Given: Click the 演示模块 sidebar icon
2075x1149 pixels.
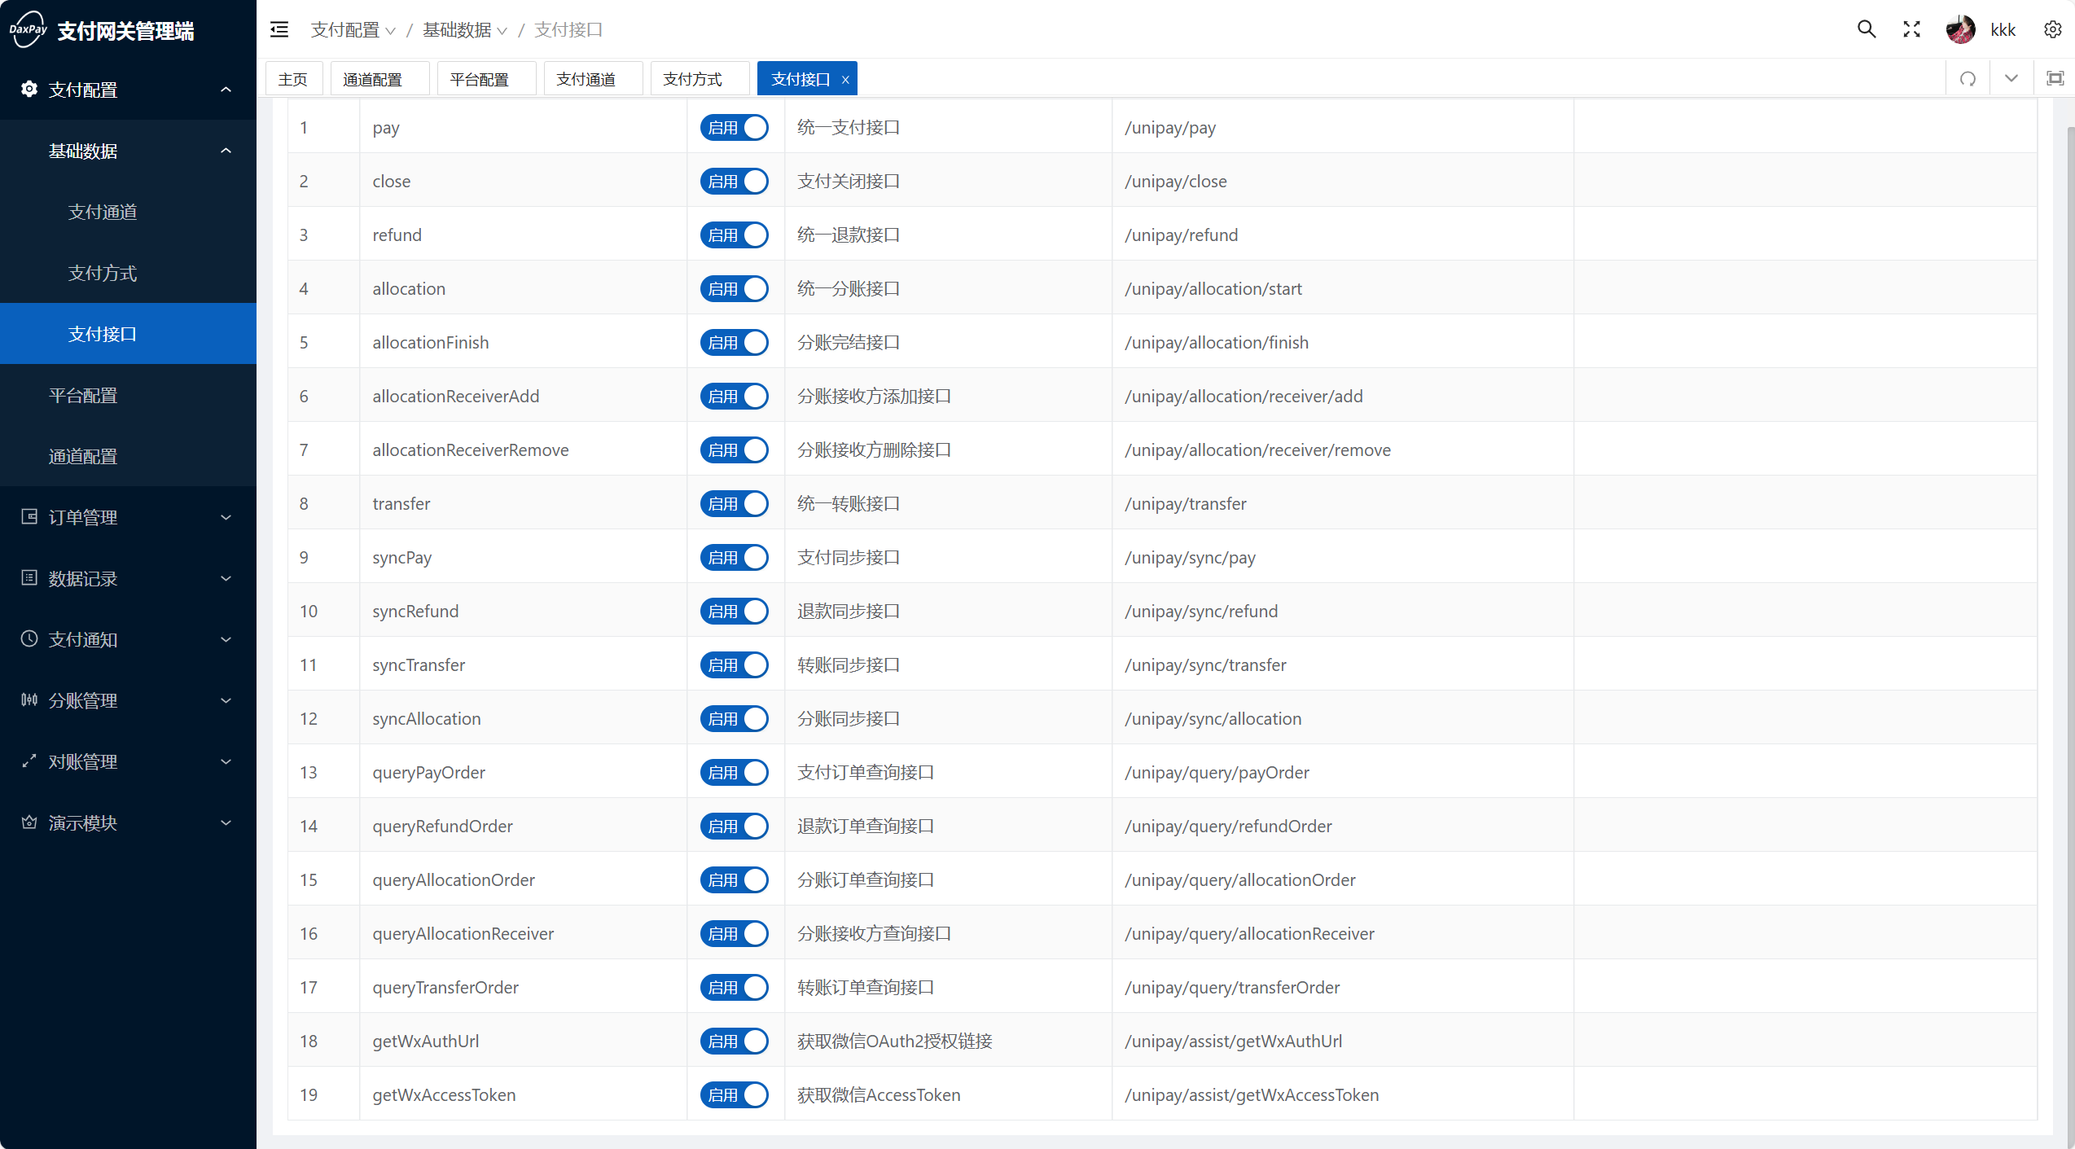Looking at the screenshot, I should 29,822.
